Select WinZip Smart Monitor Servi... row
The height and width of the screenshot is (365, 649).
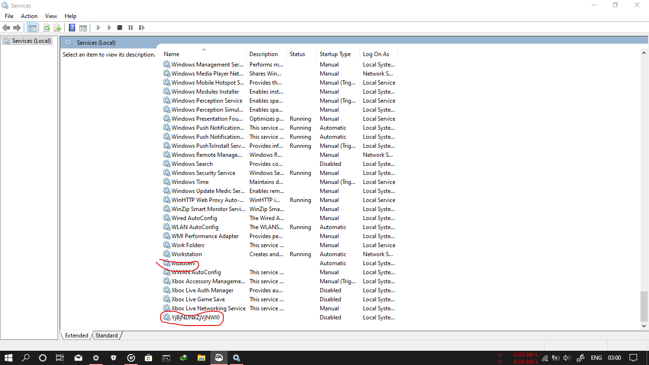tap(280, 209)
